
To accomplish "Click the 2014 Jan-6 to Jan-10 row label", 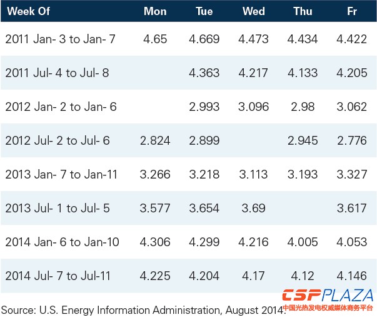I will 62,242.
